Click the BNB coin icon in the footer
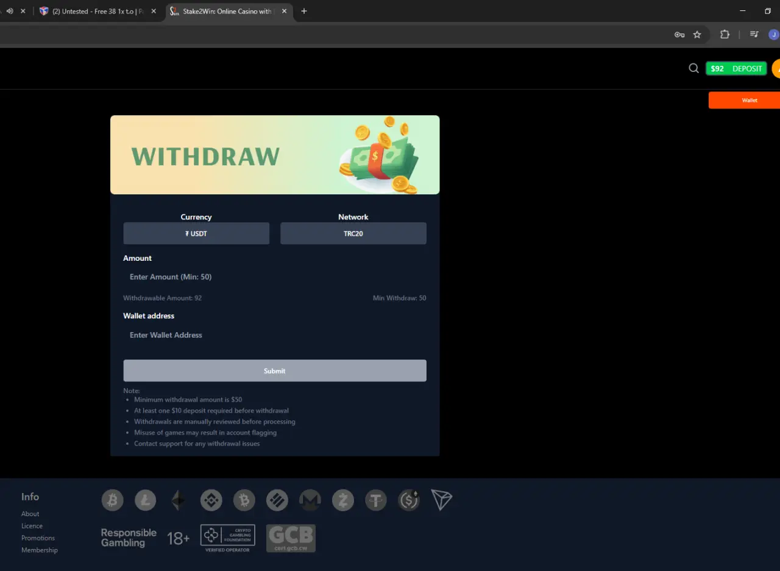This screenshot has width=780, height=571. [211, 500]
